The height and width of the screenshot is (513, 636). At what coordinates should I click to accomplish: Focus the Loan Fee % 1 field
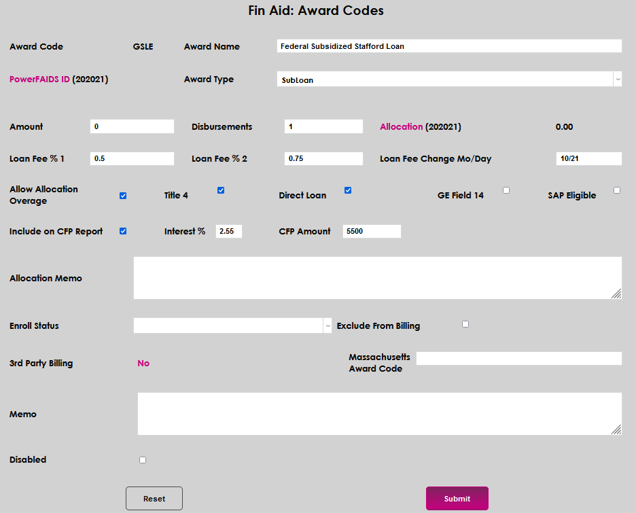tap(132, 158)
